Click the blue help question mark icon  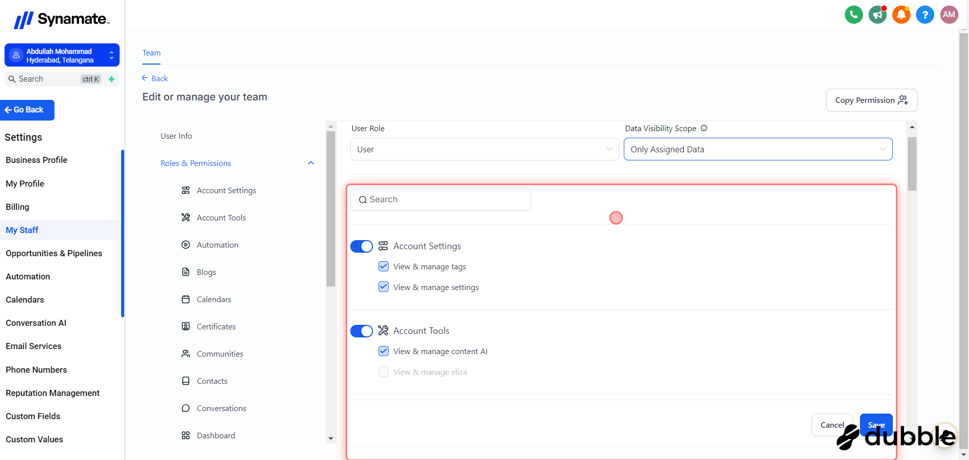(925, 15)
